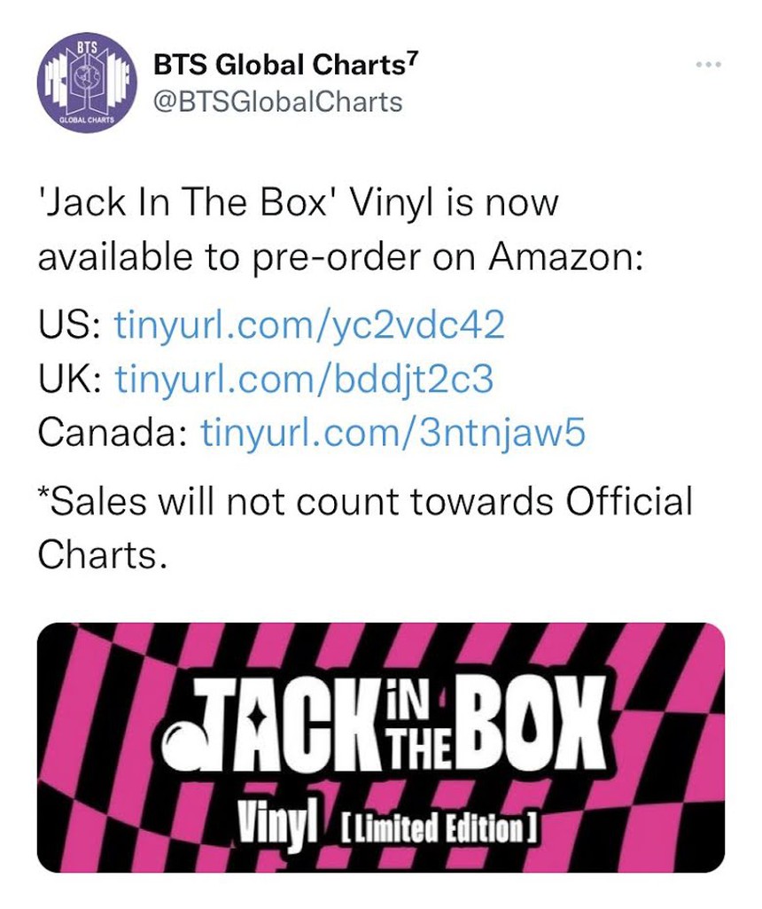Open the Canada tinyurl.com/3ntnjaw5 link
The height and width of the screenshot is (909, 762).
[393, 434]
